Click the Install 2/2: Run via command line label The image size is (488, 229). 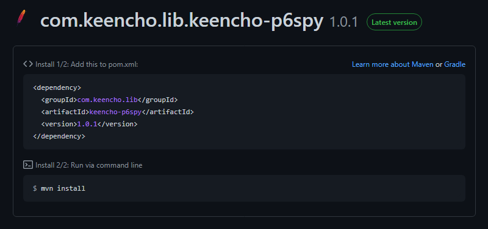click(x=88, y=165)
